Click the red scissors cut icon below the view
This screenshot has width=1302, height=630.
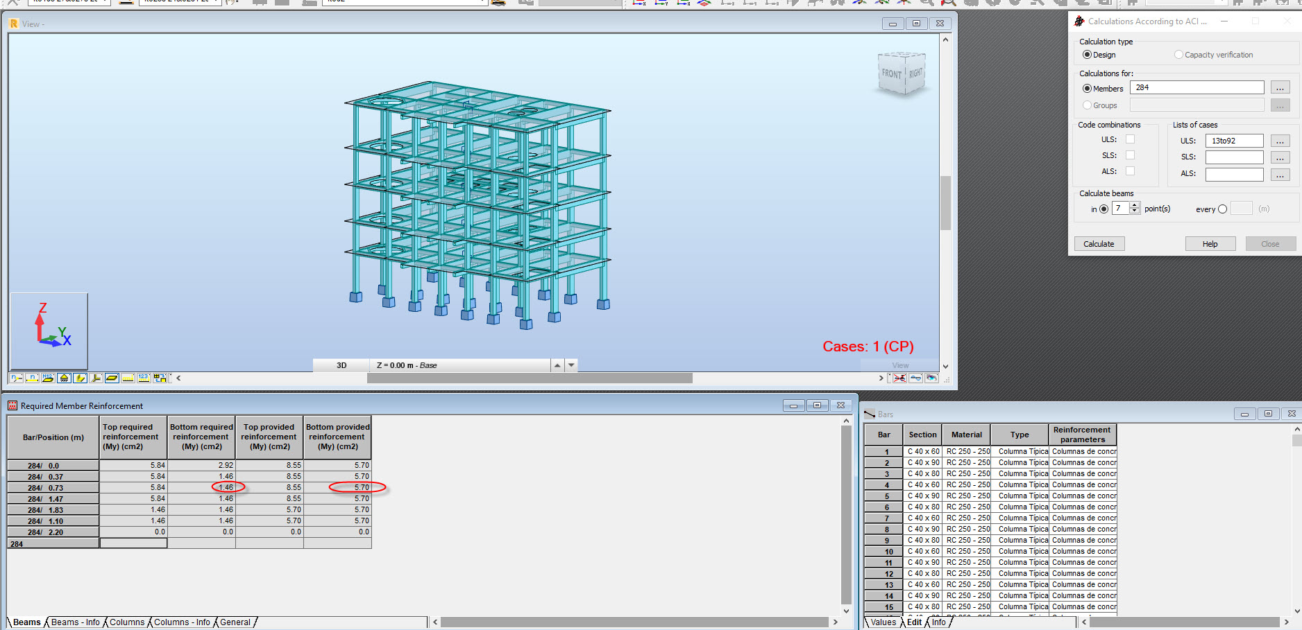pos(899,378)
